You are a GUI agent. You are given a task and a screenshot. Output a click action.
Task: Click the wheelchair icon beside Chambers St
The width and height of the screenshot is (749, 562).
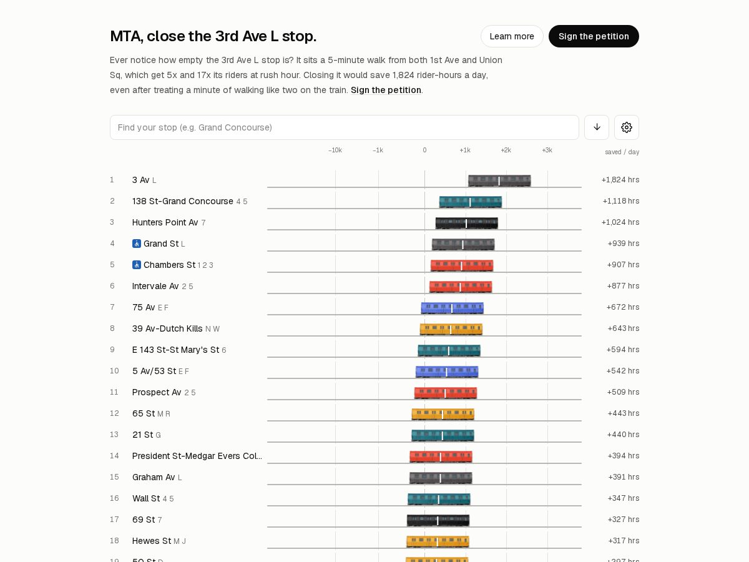coord(137,265)
